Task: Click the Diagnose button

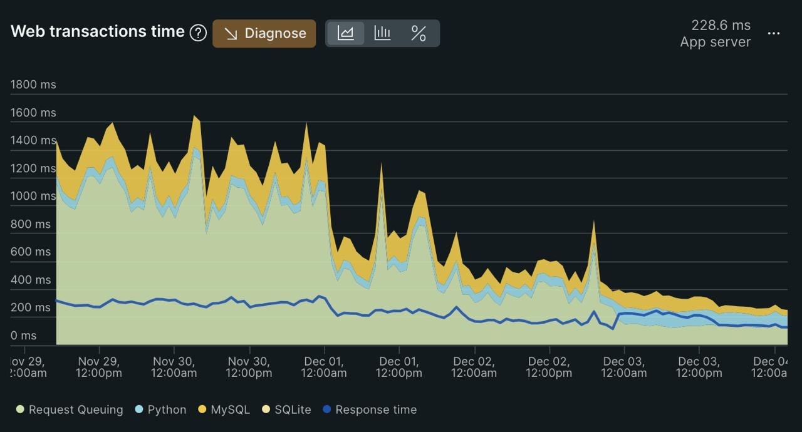Action: [264, 33]
